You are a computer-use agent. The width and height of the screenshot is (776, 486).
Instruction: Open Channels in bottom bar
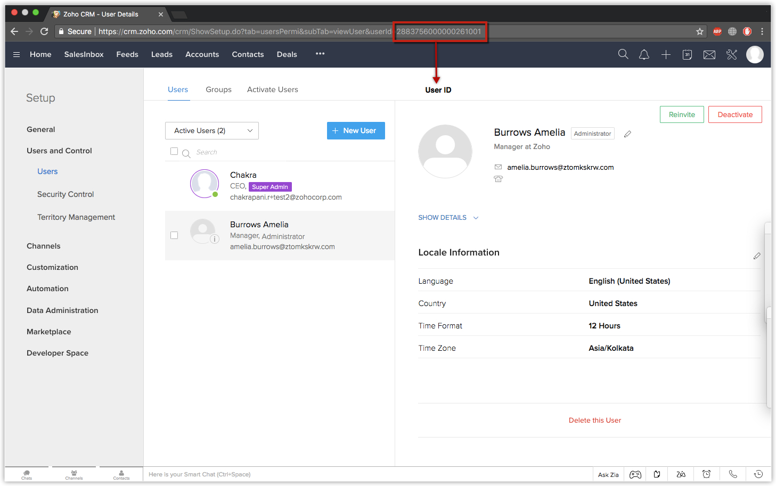(x=74, y=475)
